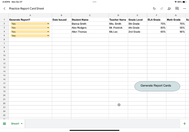Undo the last action

[154, 9]
